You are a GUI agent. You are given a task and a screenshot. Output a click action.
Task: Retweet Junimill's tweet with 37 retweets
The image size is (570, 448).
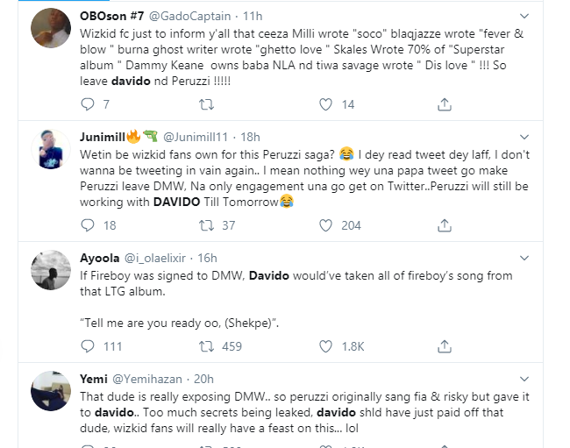[x=206, y=225]
